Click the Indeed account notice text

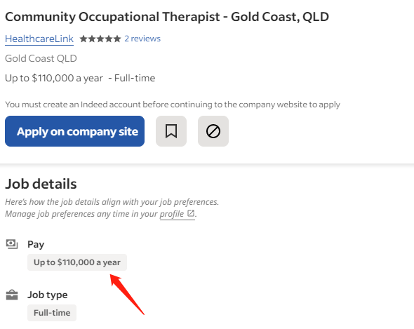point(173,105)
